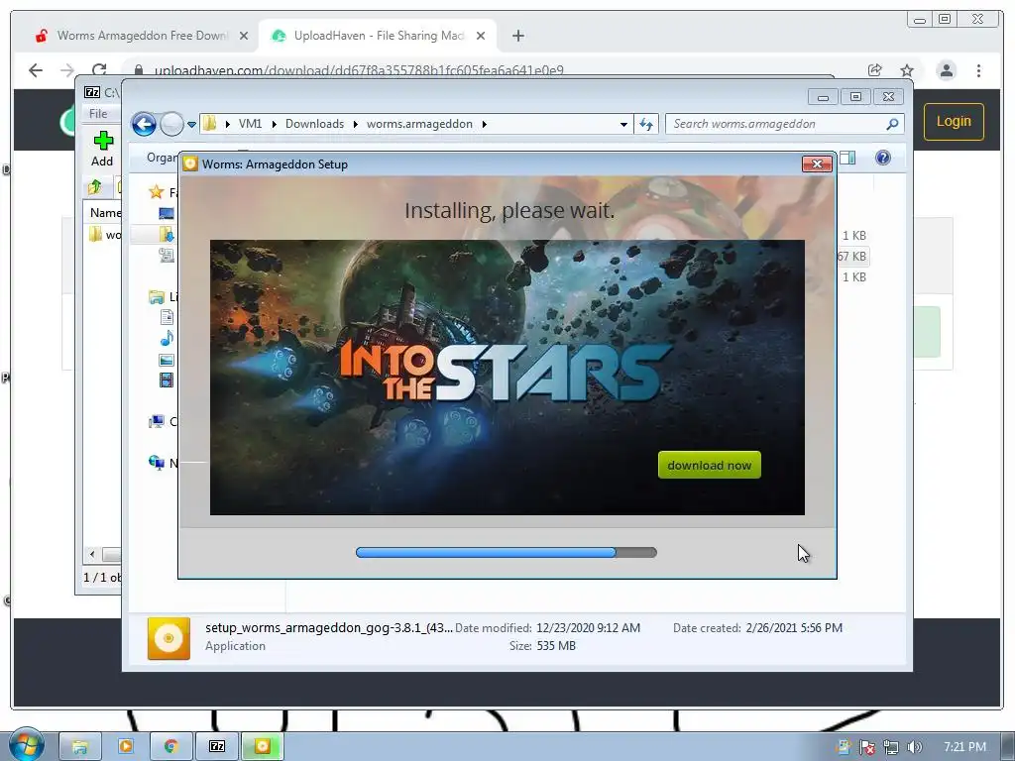Viewport: 1015px width, 761px height.
Task: Go back in Explorer window
Action: (x=144, y=124)
